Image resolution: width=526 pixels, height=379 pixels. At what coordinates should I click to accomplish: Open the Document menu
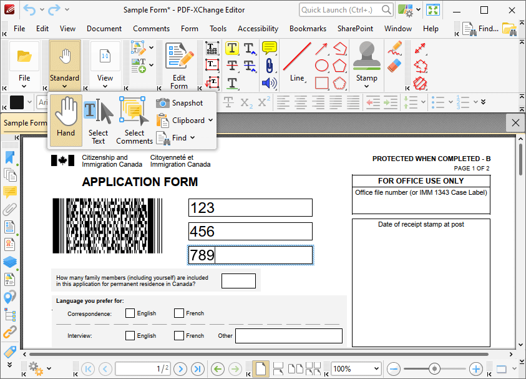coord(104,29)
